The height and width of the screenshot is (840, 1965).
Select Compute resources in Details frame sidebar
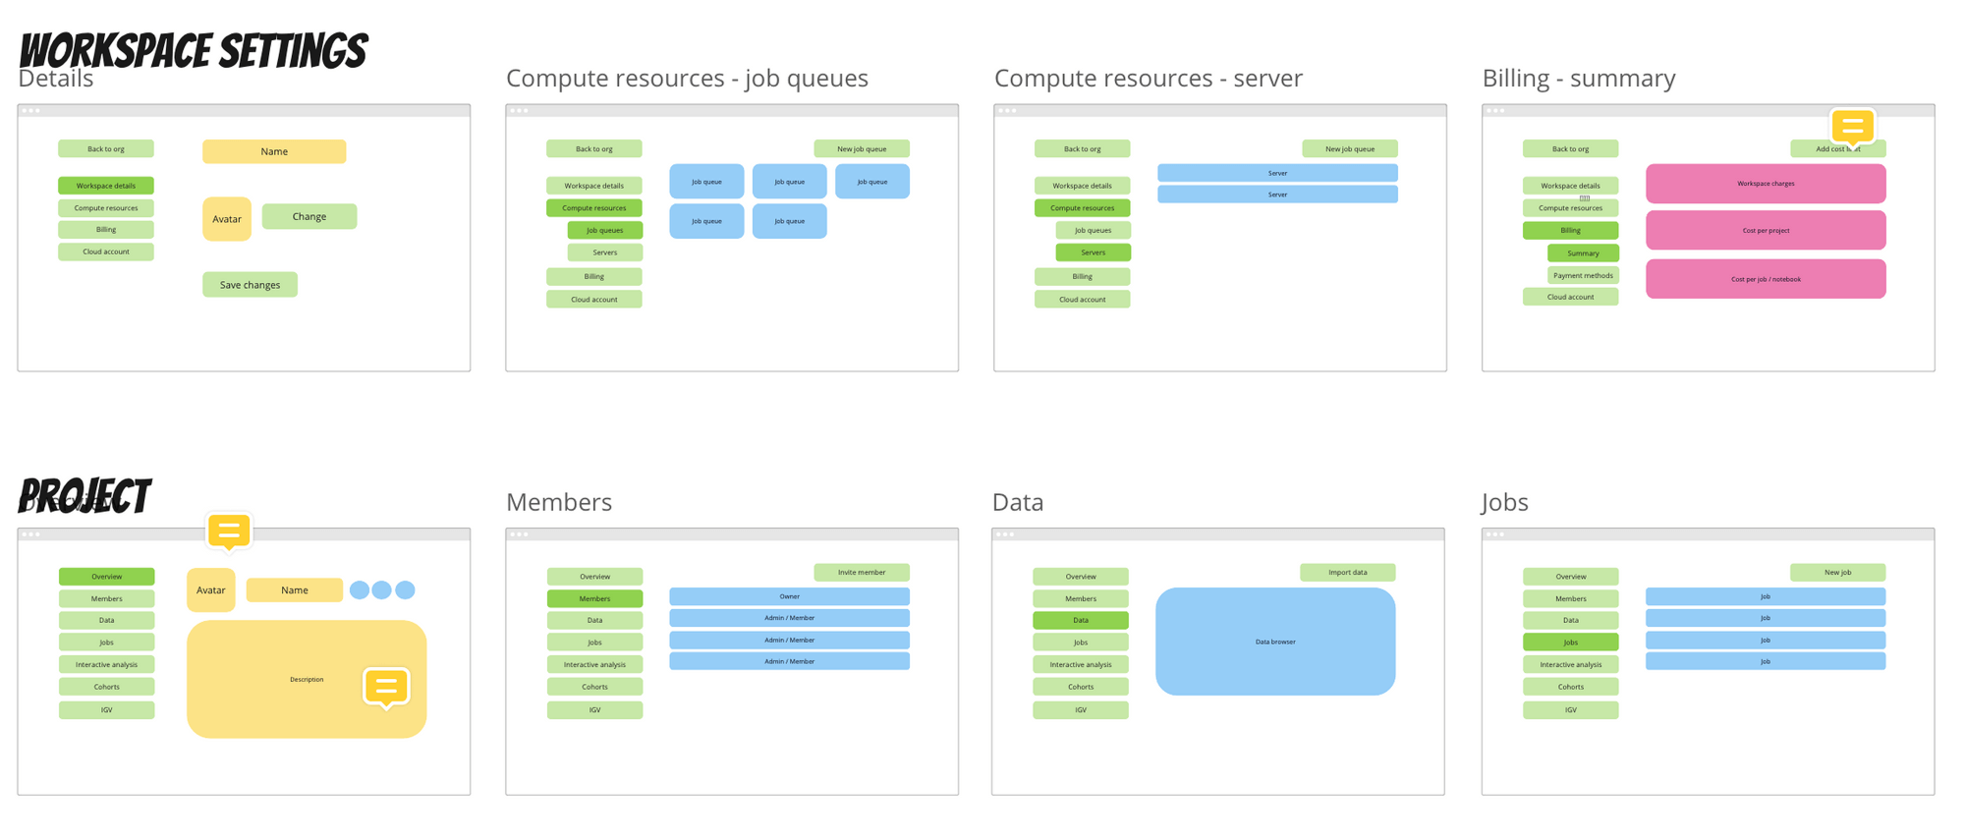(106, 208)
